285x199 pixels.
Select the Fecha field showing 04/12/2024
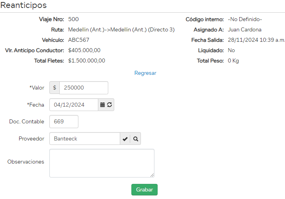[x=74, y=105]
